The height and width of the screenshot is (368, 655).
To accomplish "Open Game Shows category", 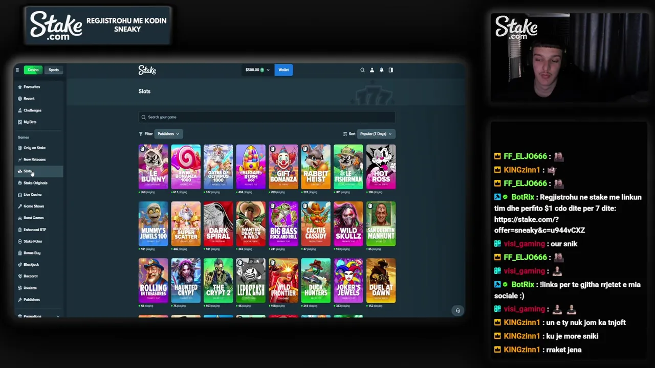I will tap(39, 206).
